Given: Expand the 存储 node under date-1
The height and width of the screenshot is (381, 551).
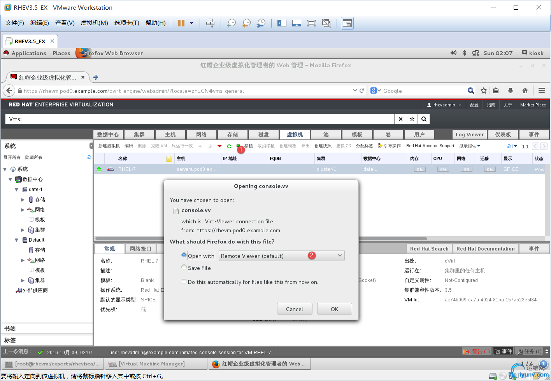Looking at the screenshot, I should point(23,200).
